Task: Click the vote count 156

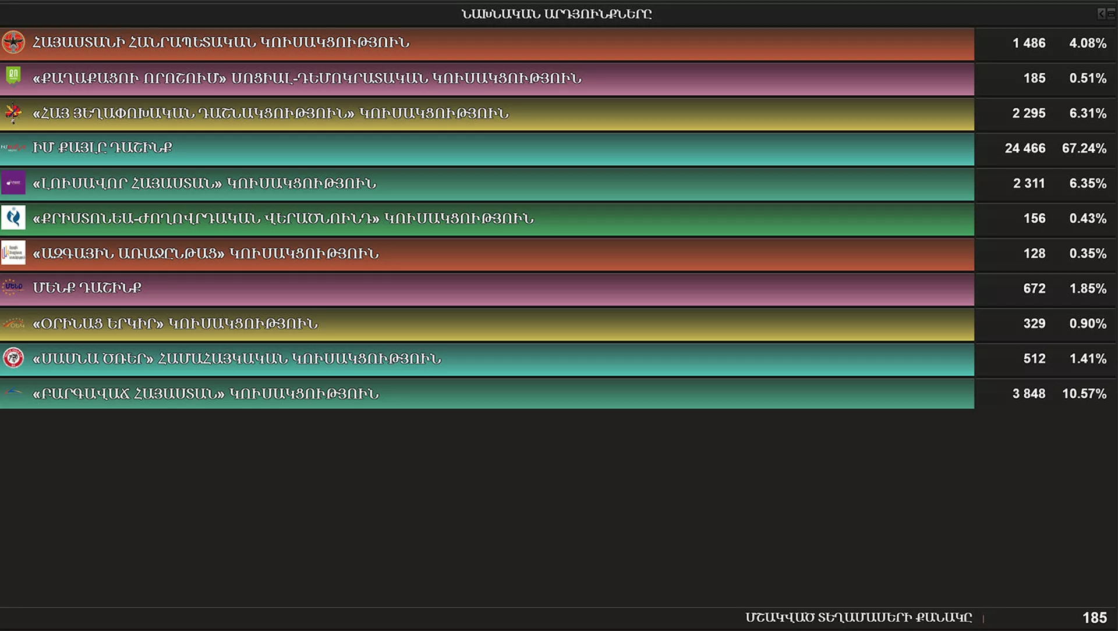Action: (x=1034, y=218)
